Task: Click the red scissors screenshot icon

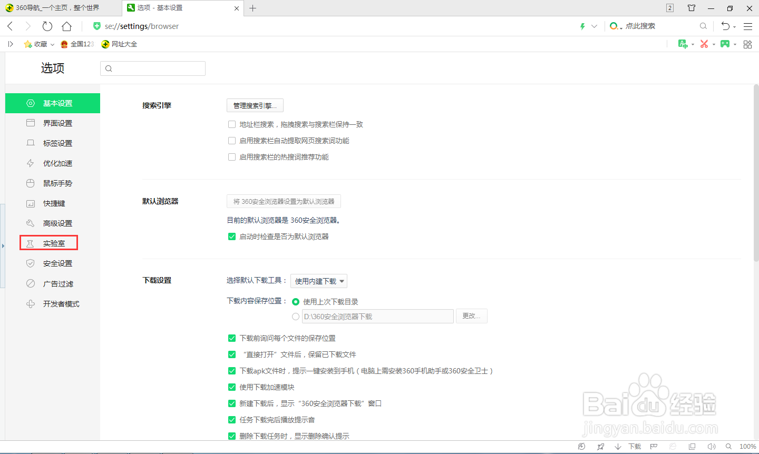Action: point(704,44)
